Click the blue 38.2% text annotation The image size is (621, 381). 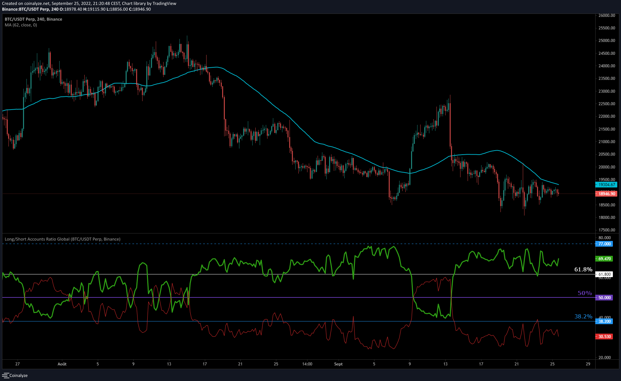(x=583, y=317)
